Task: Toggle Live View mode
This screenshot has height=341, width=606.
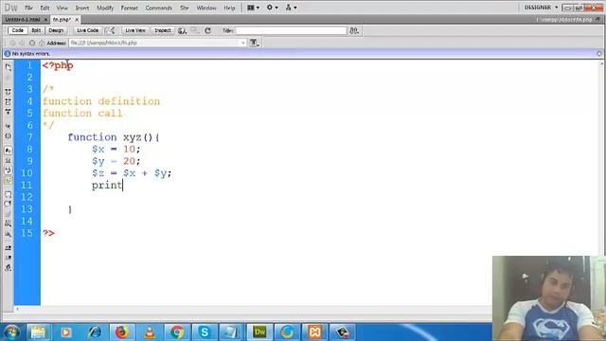Action: [135, 30]
